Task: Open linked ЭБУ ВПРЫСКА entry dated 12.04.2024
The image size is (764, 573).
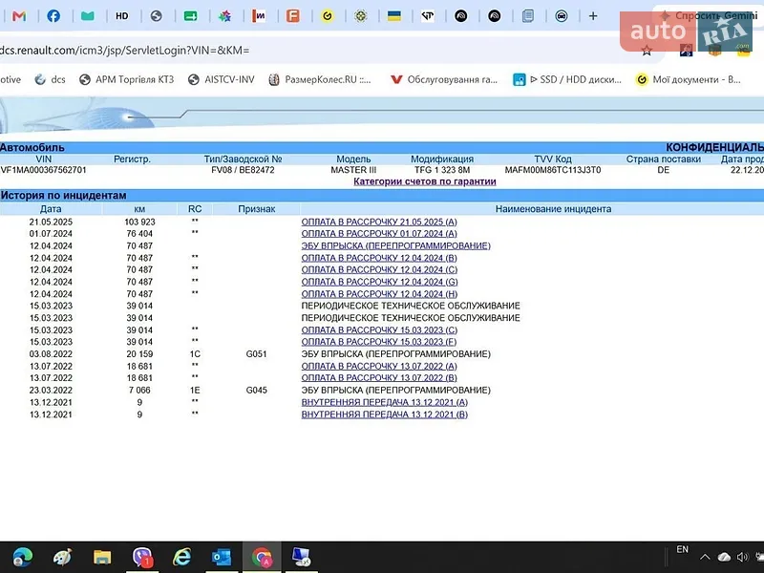Action: (395, 245)
